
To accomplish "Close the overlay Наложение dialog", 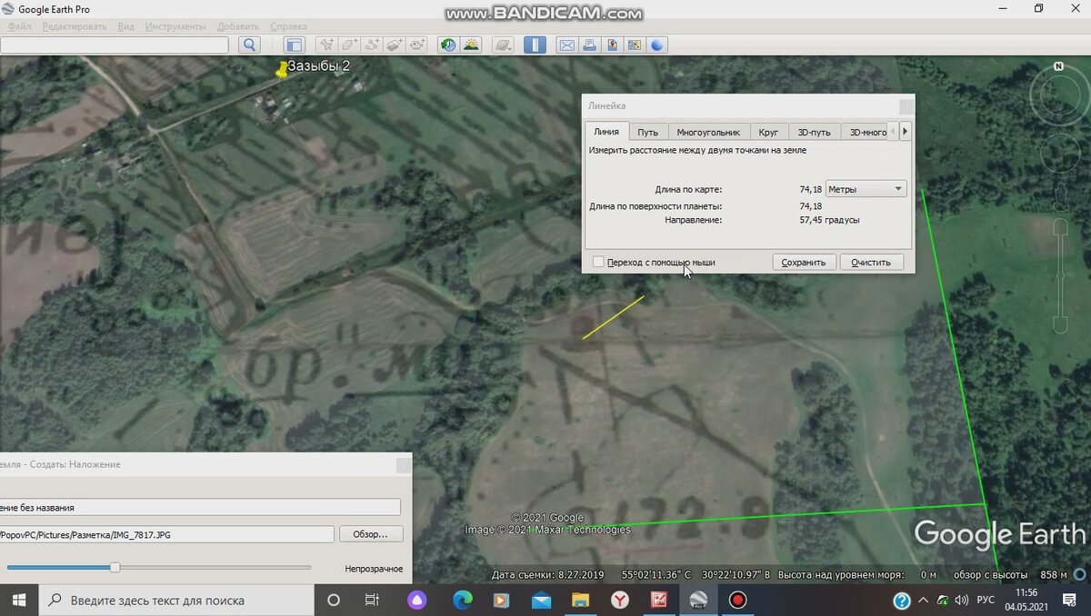I will click(402, 464).
